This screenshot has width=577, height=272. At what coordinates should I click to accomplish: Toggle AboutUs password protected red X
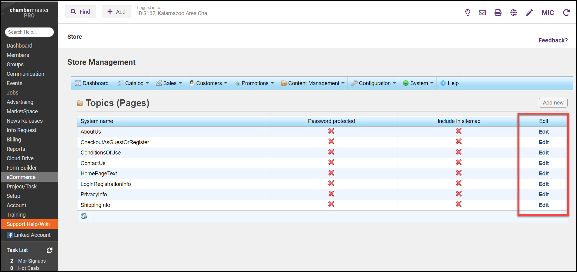pos(331,131)
